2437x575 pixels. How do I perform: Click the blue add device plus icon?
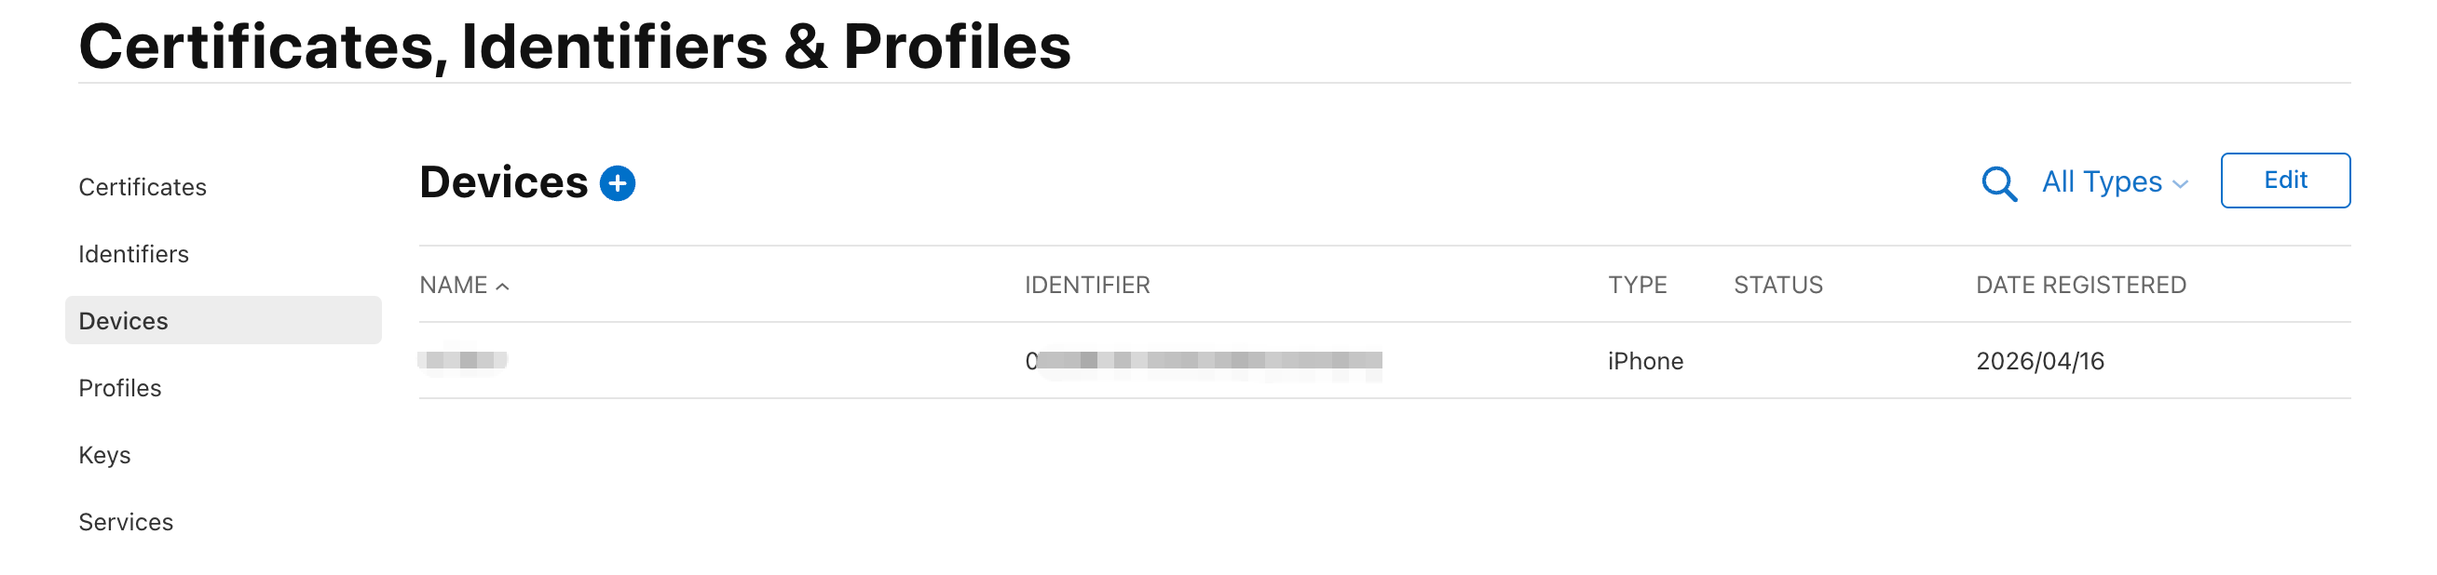click(x=618, y=183)
